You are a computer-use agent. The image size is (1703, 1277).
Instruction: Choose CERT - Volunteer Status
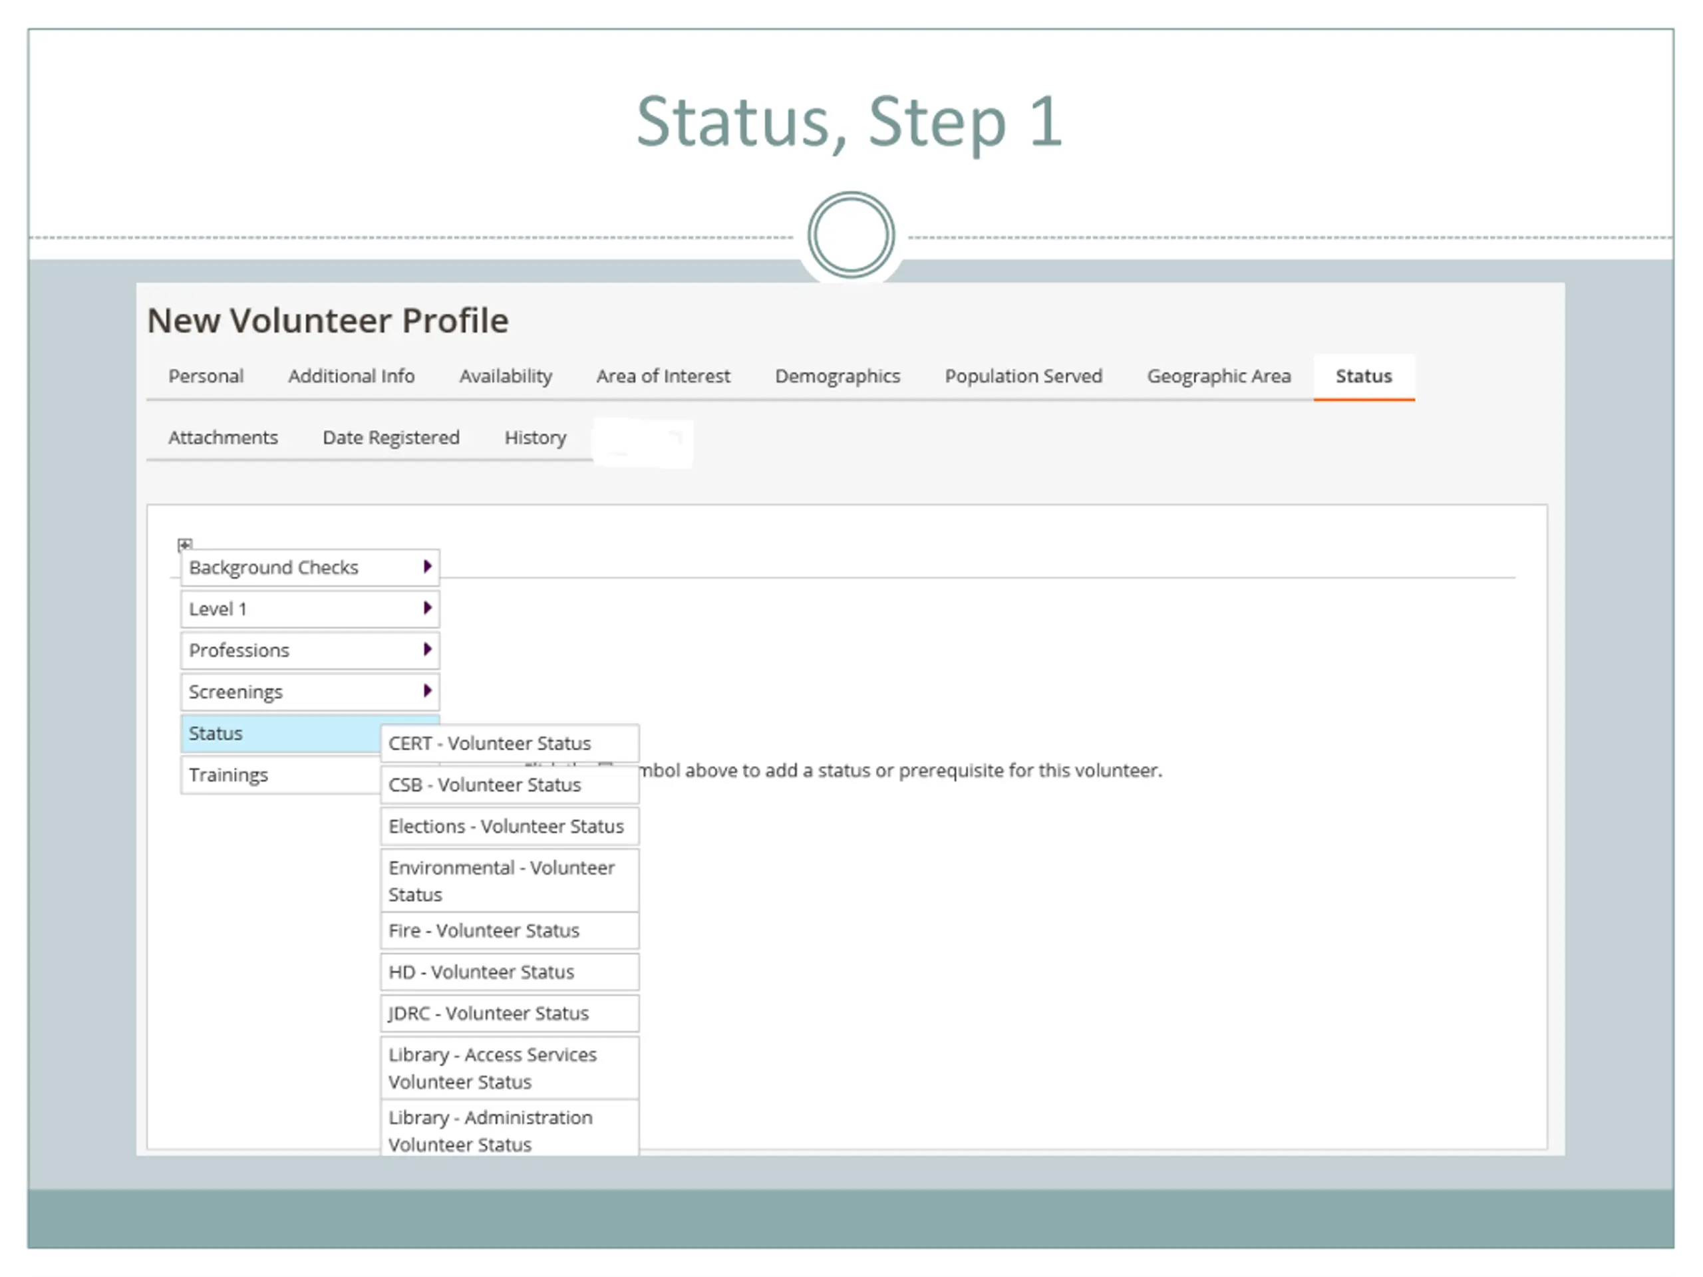point(509,744)
